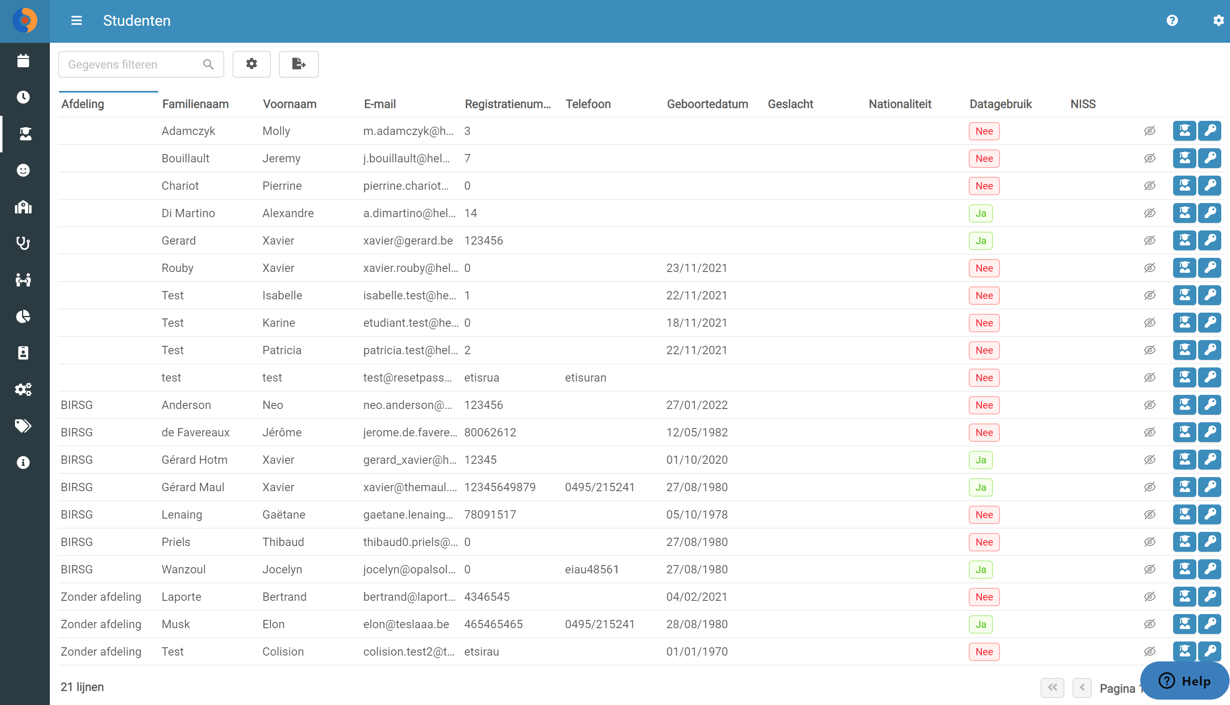Screen dimensions: 1230x705
Task: Click surname Gérard Hotm
Action: pos(194,460)
